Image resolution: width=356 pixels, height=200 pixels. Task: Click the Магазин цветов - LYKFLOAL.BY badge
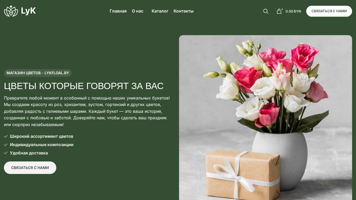(38, 73)
